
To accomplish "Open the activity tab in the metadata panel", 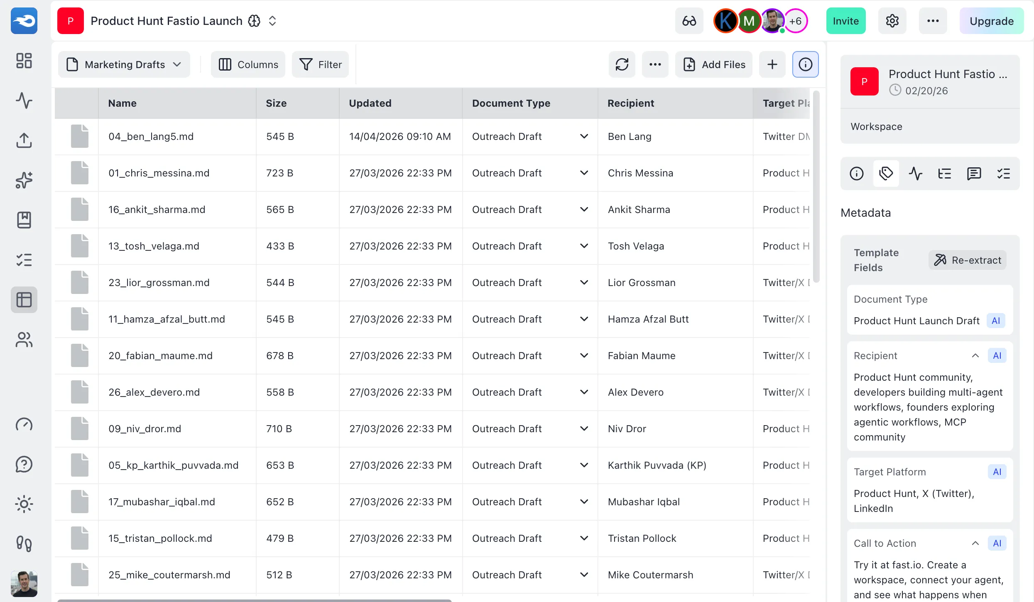I will [916, 174].
